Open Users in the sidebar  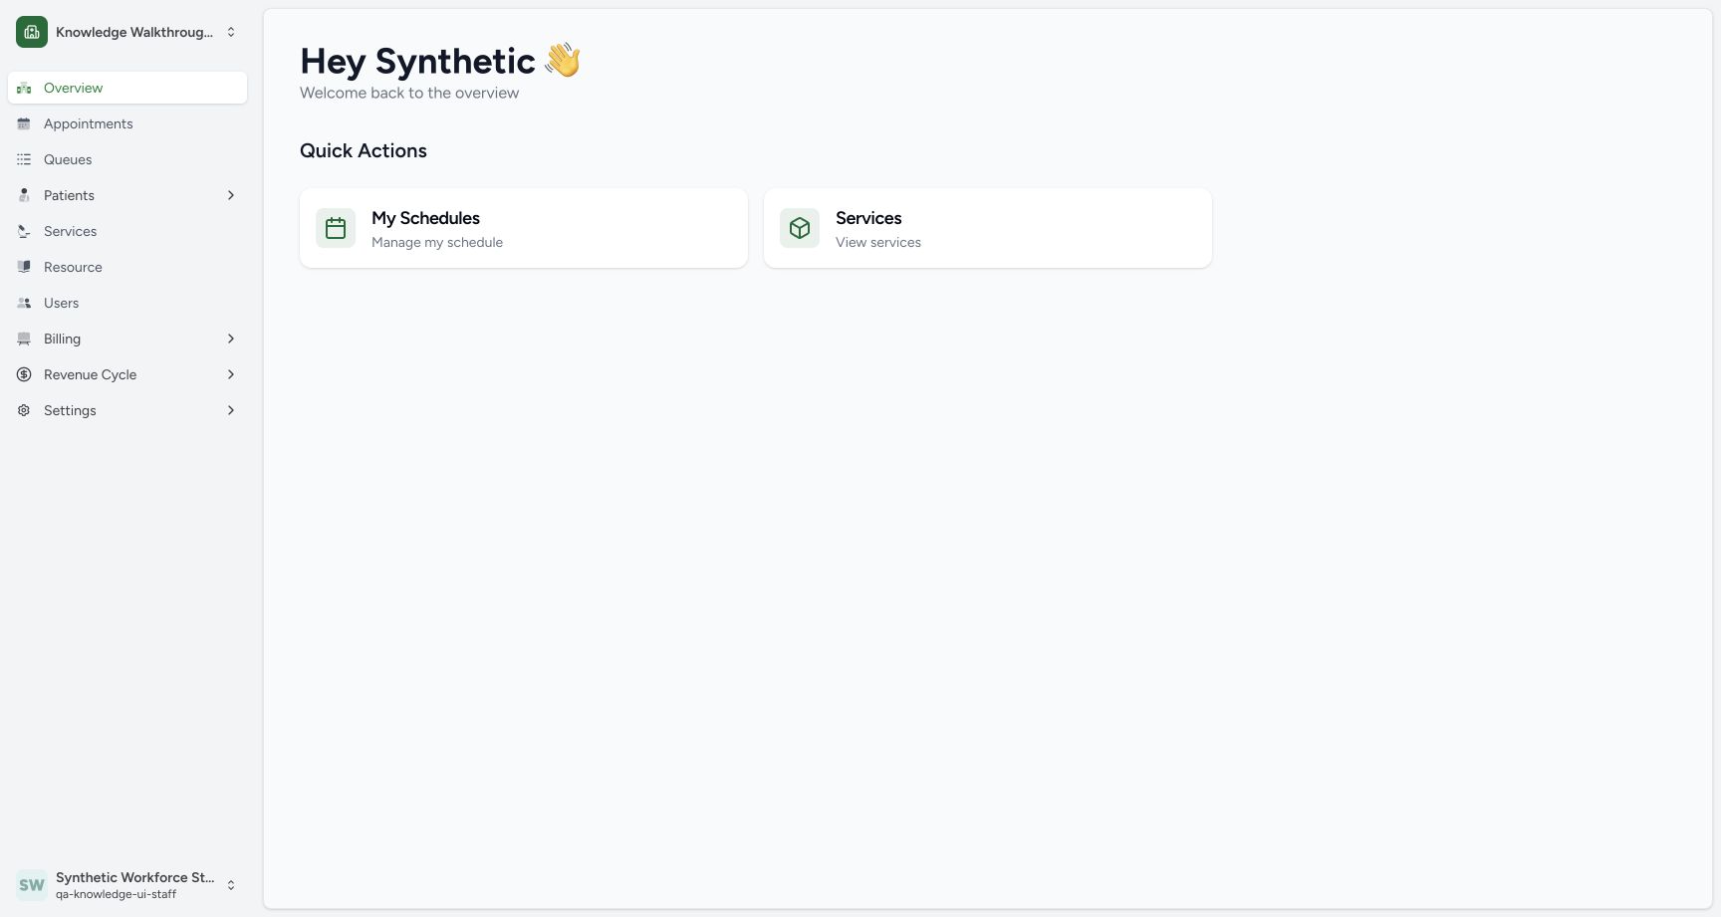(127, 303)
